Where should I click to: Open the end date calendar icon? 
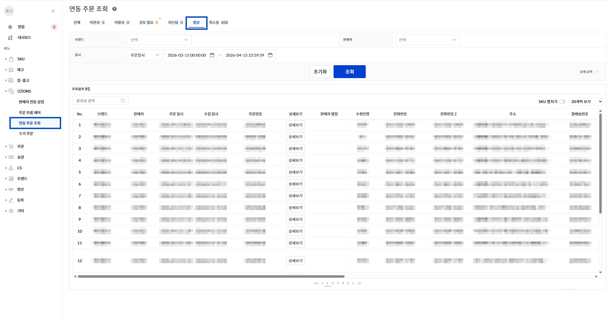[270, 55]
